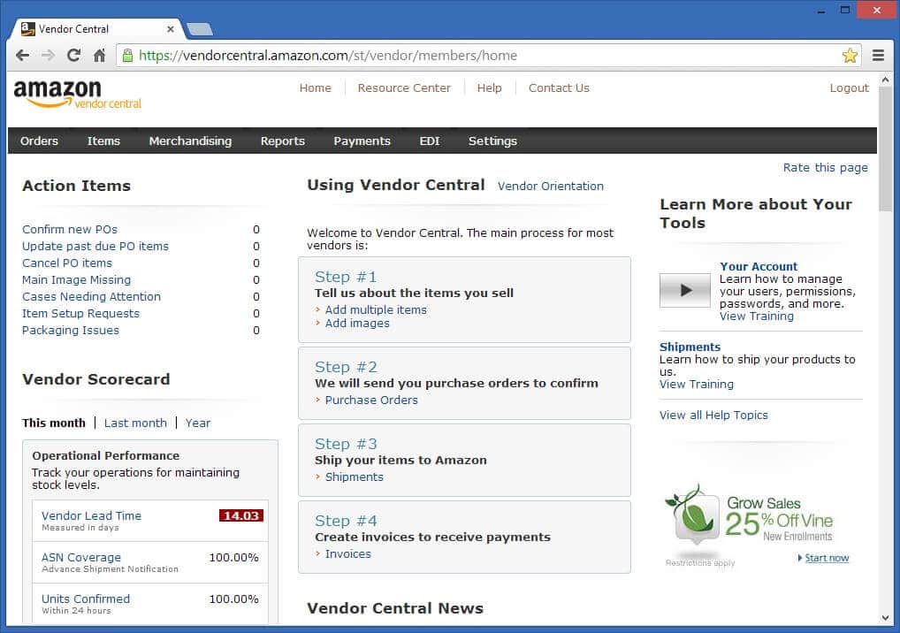Play the Your Account training video
900x633 pixels.
tap(685, 290)
